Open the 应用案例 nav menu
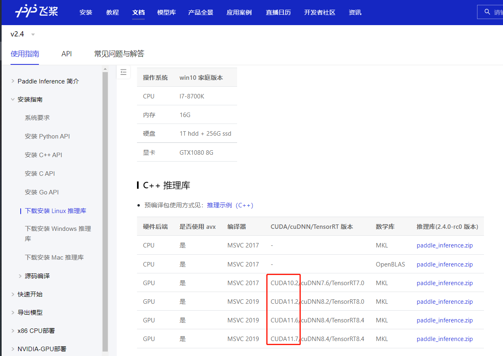503x356 pixels. click(239, 12)
